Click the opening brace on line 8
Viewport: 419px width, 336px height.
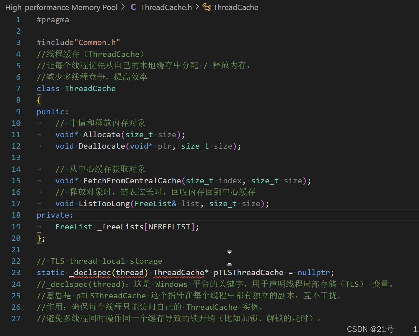[39, 100]
